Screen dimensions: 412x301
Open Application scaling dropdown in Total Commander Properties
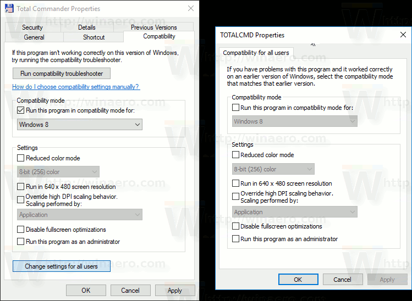tap(80, 215)
